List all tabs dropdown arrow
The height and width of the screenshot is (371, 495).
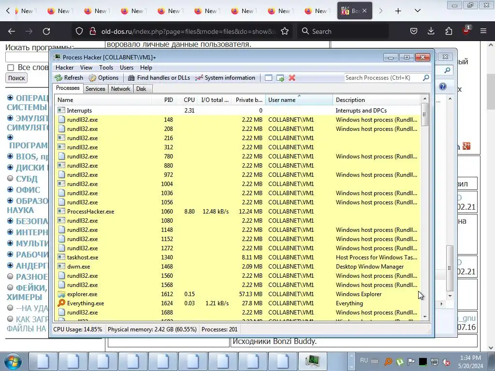point(417,11)
